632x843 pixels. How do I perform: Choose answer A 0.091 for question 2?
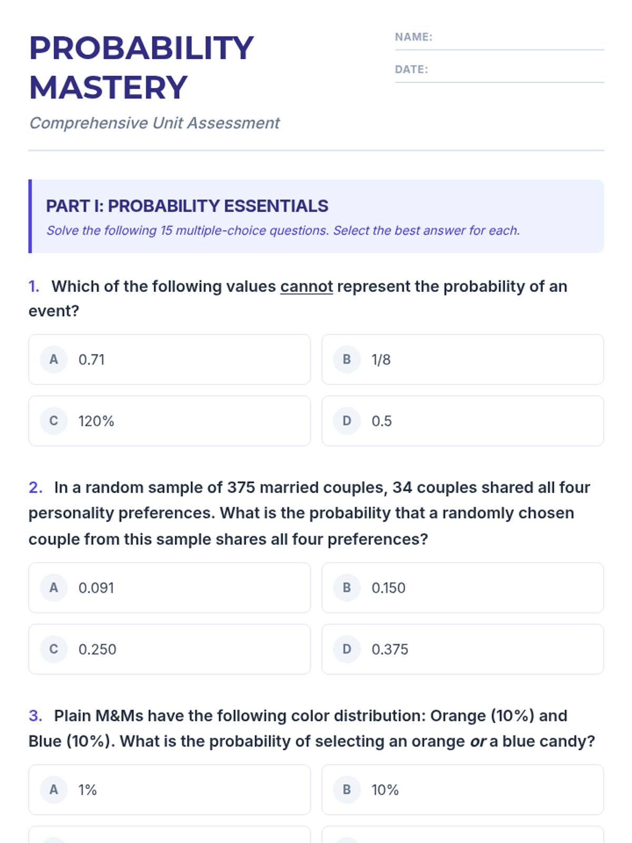169,587
